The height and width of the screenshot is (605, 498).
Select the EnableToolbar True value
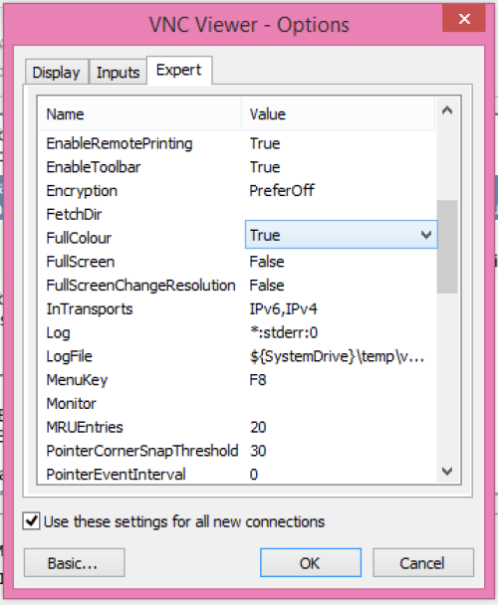[265, 167]
